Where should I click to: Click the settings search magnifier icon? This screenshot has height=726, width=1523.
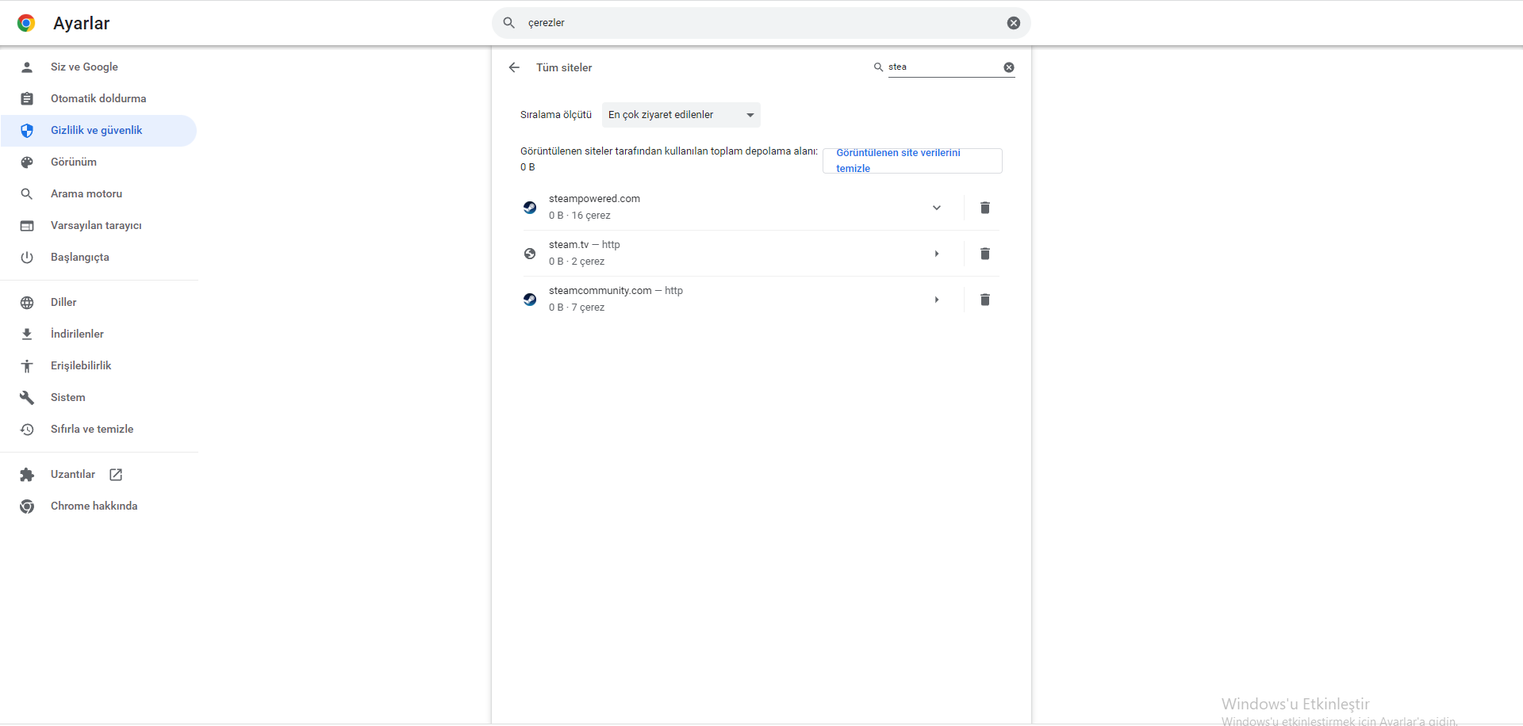509,23
